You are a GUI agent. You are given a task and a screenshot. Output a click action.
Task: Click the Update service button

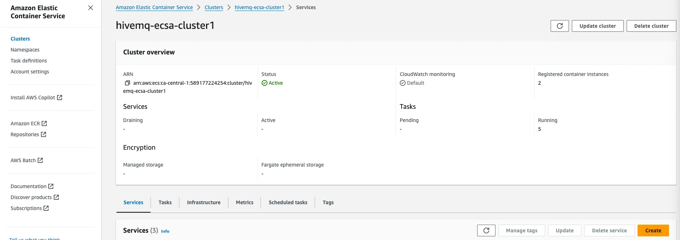pyautogui.click(x=565, y=231)
